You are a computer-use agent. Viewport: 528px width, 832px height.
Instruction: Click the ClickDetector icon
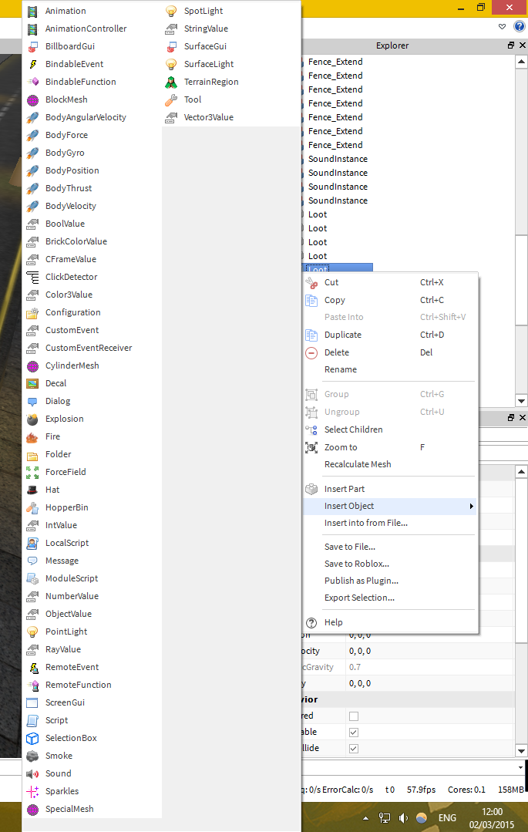tap(32, 277)
